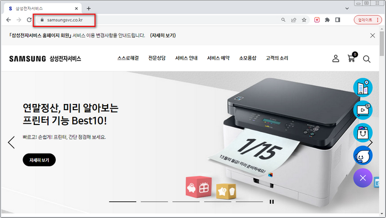This screenshot has height=218, width=386.
Task: Open the extensions puzzle piece menu
Action: click(x=327, y=20)
